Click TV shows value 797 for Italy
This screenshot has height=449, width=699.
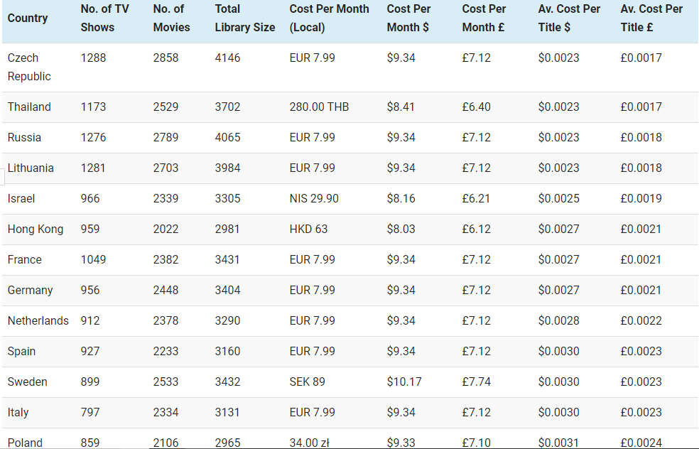tap(90, 413)
